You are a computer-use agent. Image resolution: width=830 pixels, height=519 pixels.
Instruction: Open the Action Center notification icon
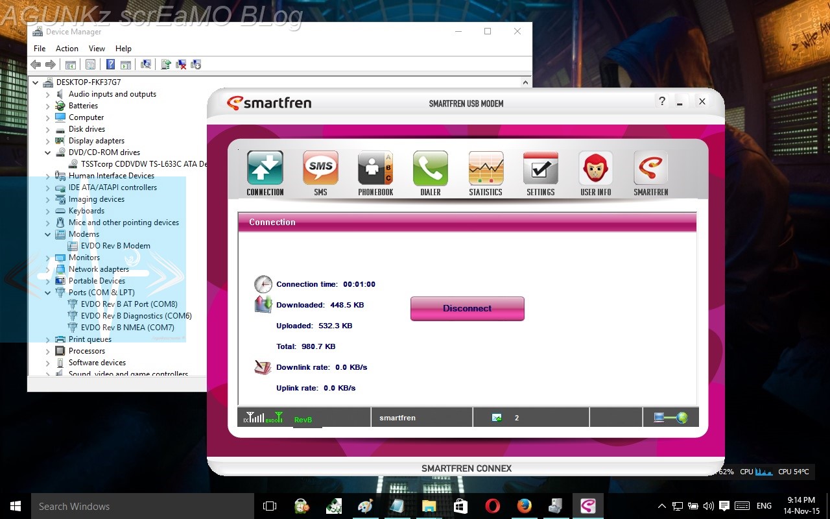click(x=724, y=506)
